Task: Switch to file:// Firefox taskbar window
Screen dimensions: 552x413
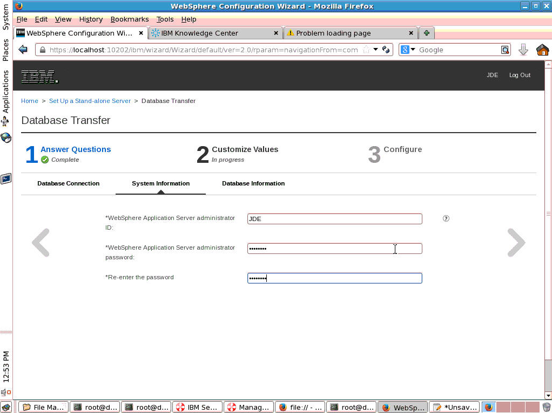Action: pyautogui.click(x=300, y=407)
